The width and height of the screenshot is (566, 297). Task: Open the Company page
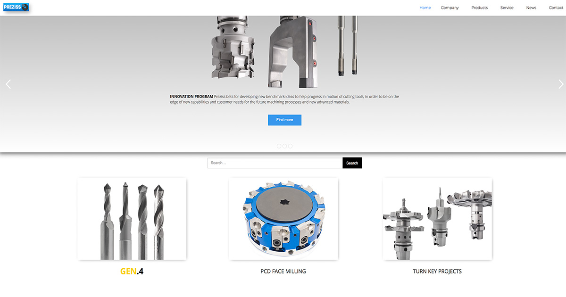coord(449,8)
